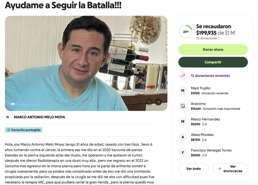Click the trending arrow icon beside recent donations

(x=183, y=76)
